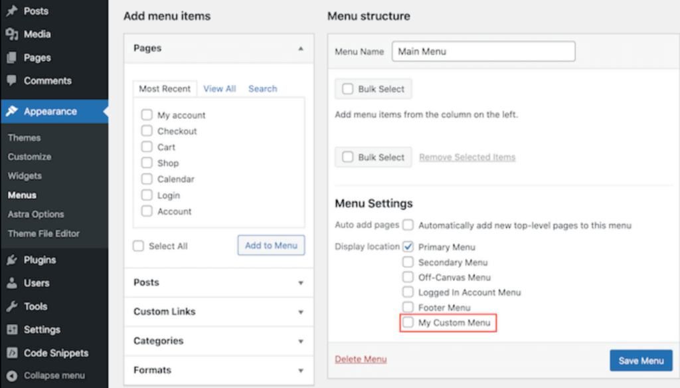Expand the Custom Links section
The height and width of the screenshot is (388, 680).
pos(300,312)
